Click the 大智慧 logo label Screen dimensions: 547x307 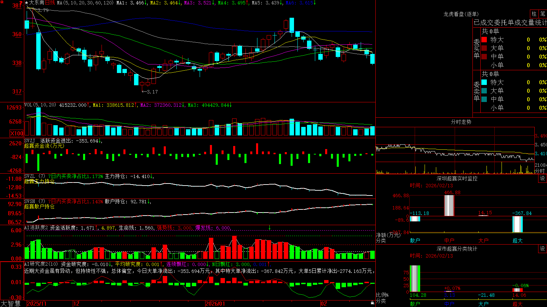pyautogui.click(x=11, y=304)
